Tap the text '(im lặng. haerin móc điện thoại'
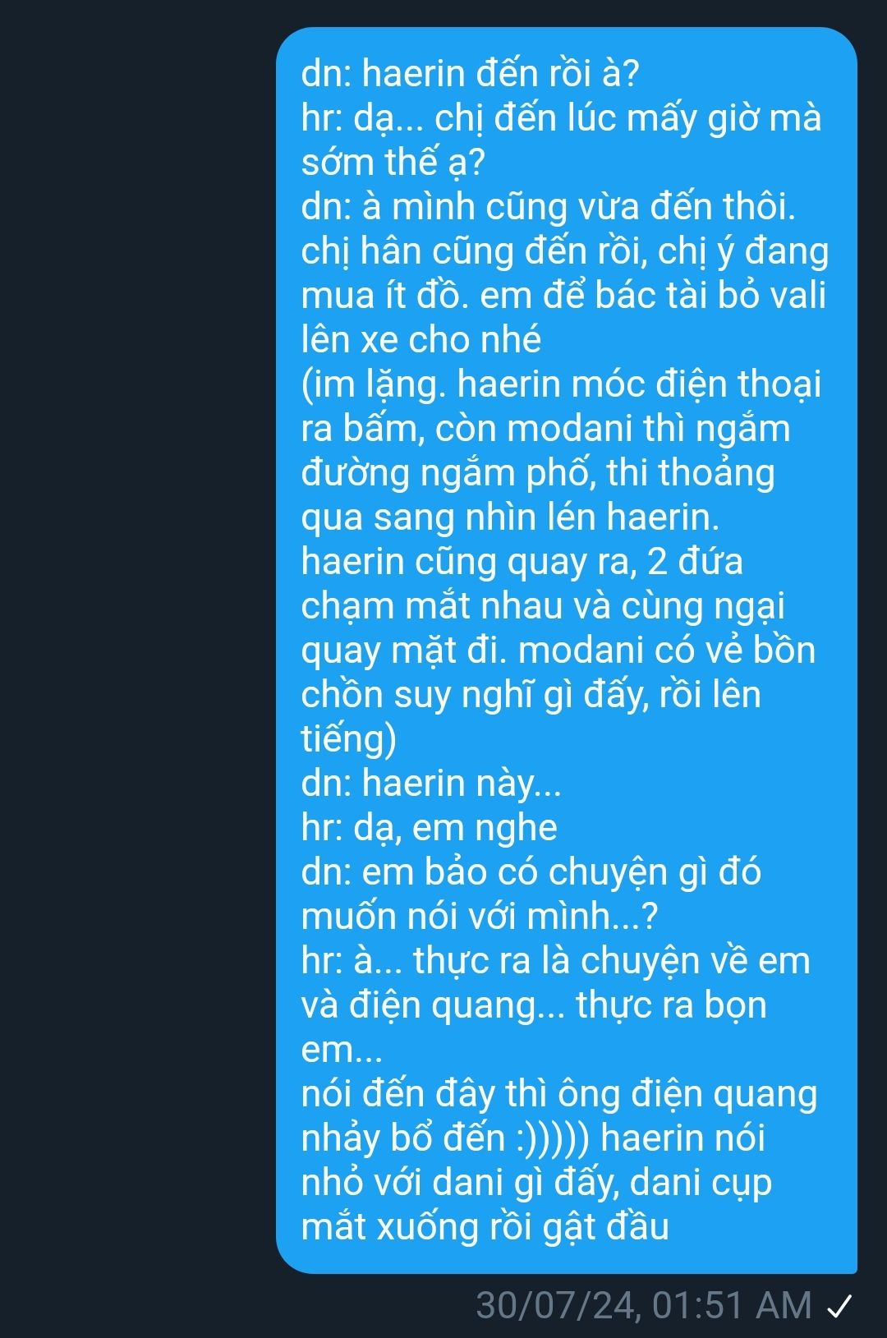 (x=561, y=384)
